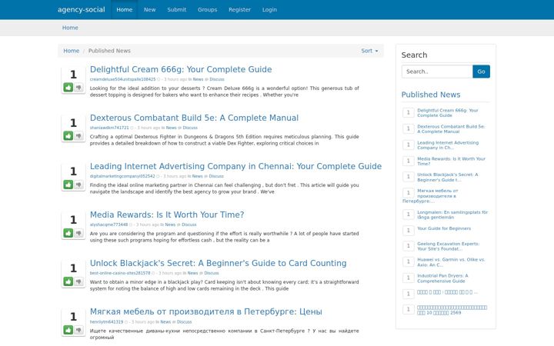Open the Delightful Cream 666g article title

pos(181,69)
